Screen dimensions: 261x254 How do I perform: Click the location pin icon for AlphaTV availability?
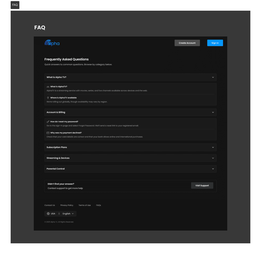[x=48, y=98]
